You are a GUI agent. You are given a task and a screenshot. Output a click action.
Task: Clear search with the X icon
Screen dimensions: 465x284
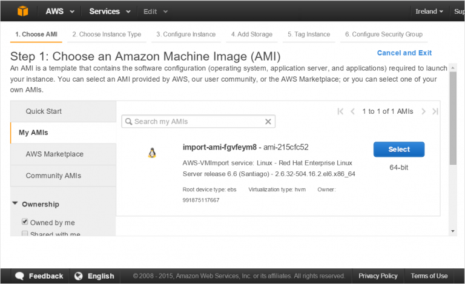(x=268, y=122)
